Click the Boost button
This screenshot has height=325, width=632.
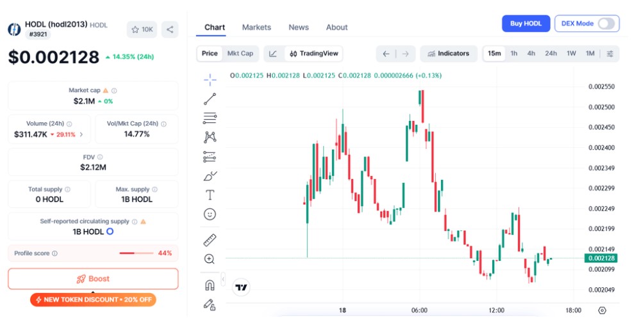(93, 279)
